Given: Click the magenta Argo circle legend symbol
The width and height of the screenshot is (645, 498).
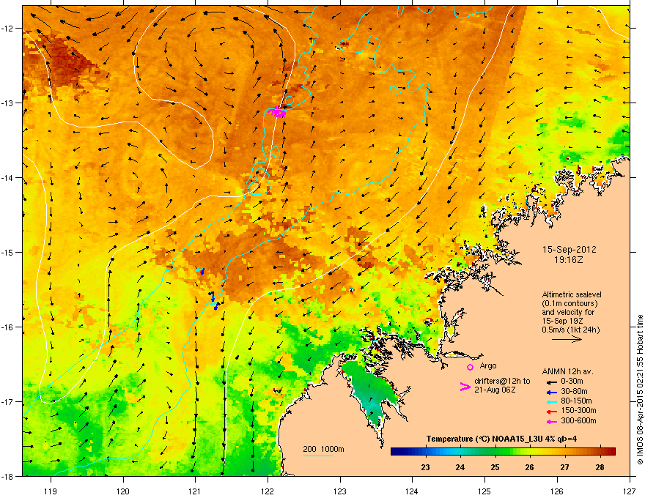Looking at the screenshot, I should 470,367.
